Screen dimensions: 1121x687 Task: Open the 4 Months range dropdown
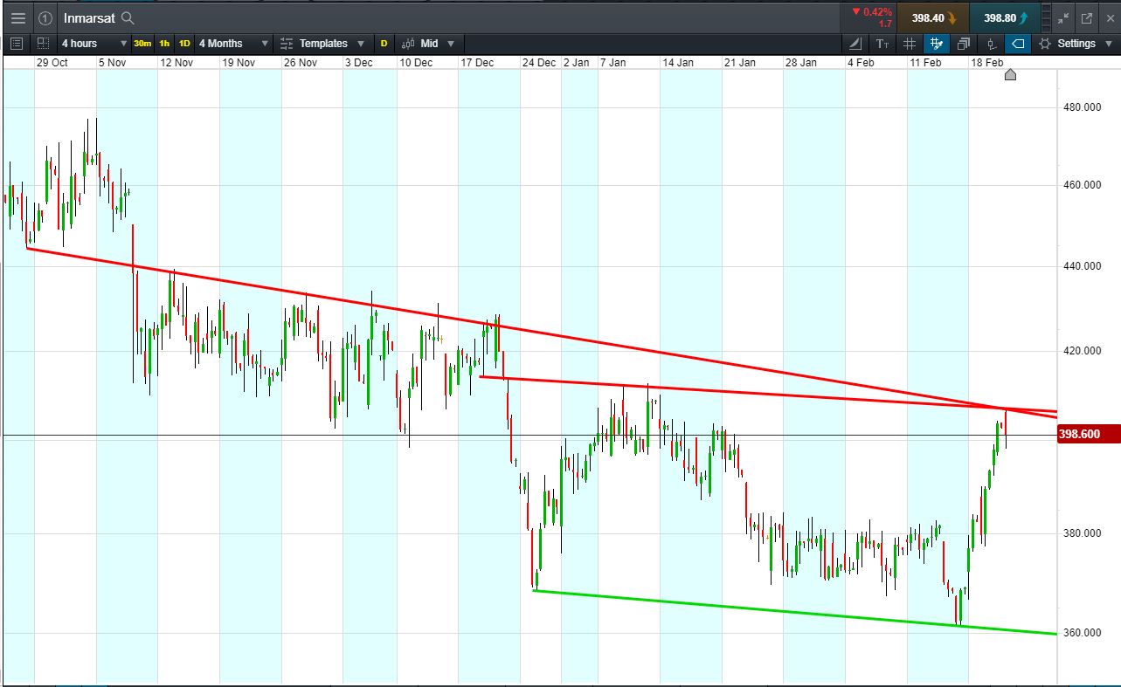233,43
